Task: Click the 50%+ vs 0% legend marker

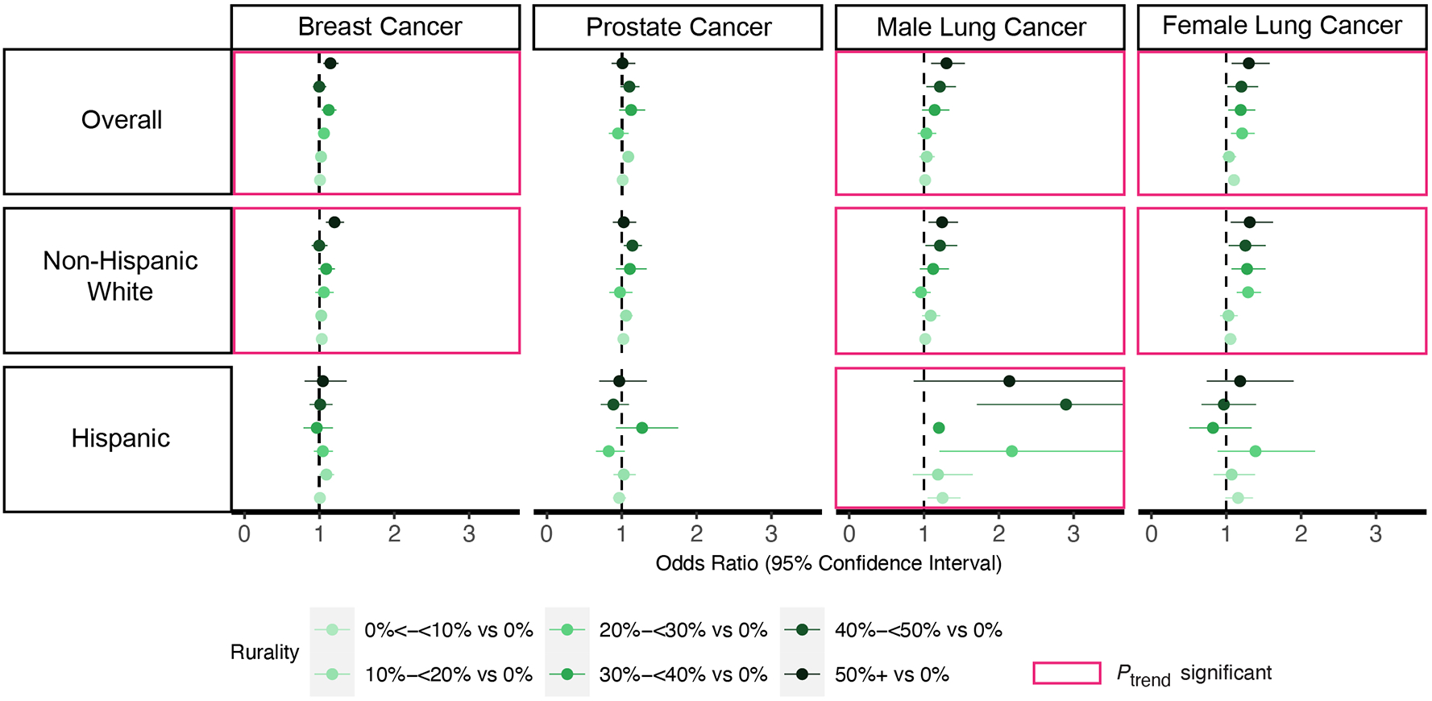Action: click(803, 674)
